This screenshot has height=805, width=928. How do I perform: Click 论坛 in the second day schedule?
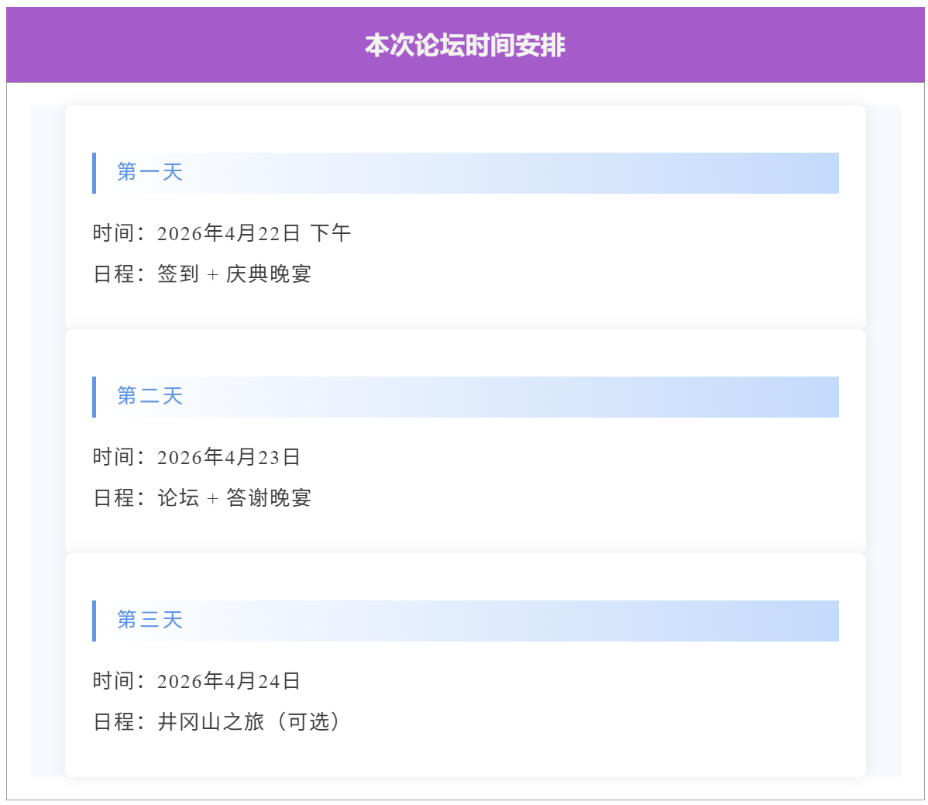click(x=178, y=498)
